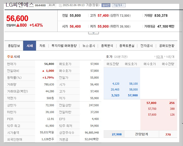Click the 20,465 ask quantity
The width and height of the screenshot is (183, 146).
[x=115, y=89]
